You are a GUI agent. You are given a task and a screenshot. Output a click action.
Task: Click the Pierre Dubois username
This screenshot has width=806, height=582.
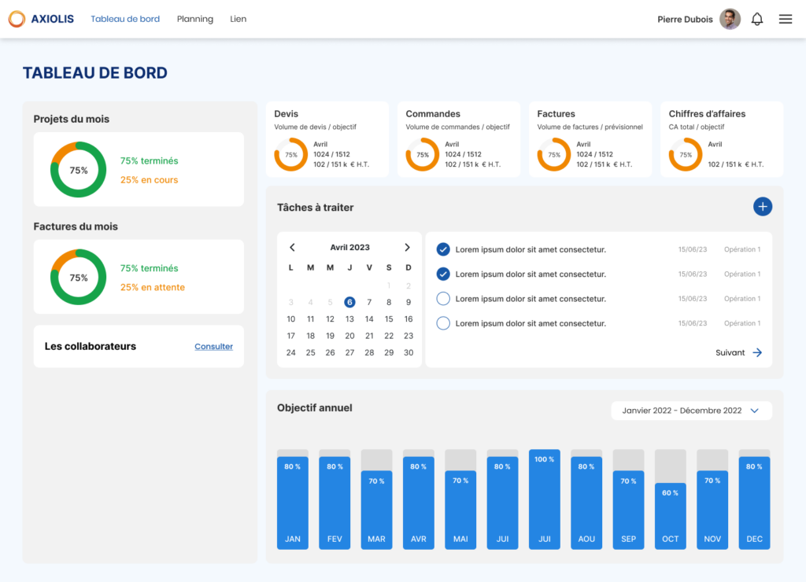click(x=685, y=20)
